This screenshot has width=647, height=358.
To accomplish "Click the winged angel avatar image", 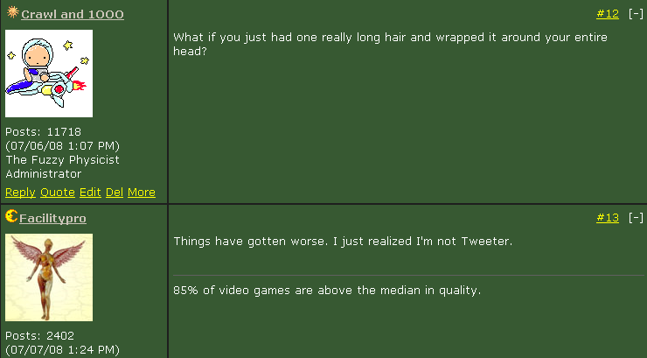I will pyautogui.click(x=49, y=277).
